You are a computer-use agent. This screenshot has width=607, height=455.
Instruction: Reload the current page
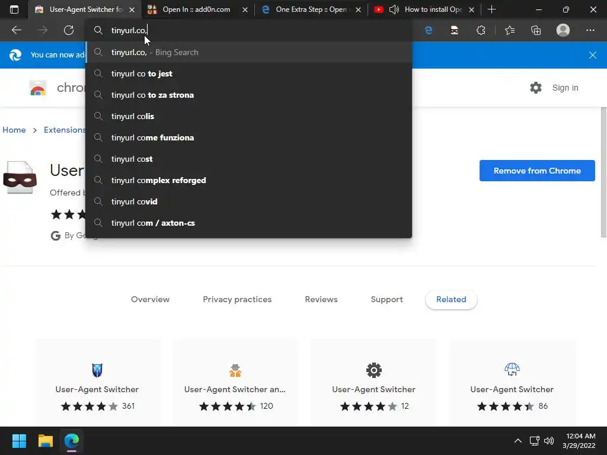click(x=69, y=30)
